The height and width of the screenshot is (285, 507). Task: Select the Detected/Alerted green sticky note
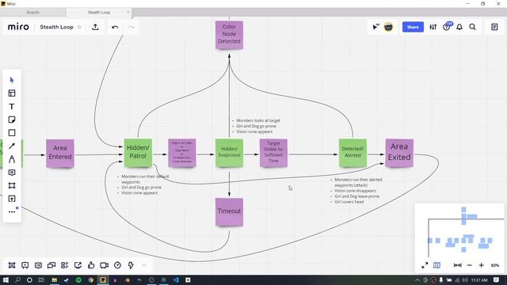[353, 153]
